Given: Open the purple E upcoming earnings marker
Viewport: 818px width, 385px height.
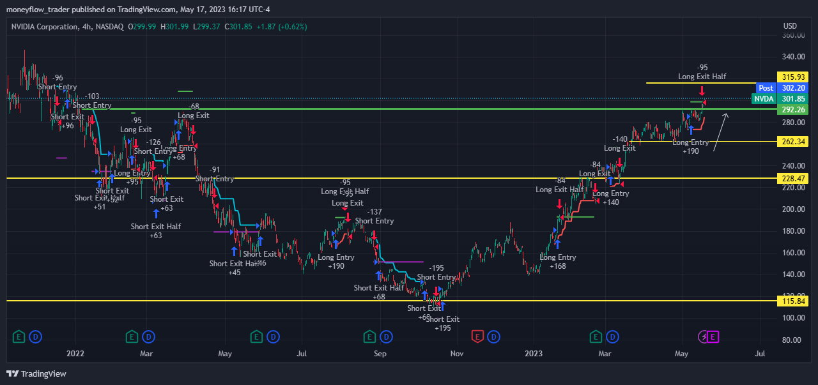Looking at the screenshot, I should pos(713,336).
